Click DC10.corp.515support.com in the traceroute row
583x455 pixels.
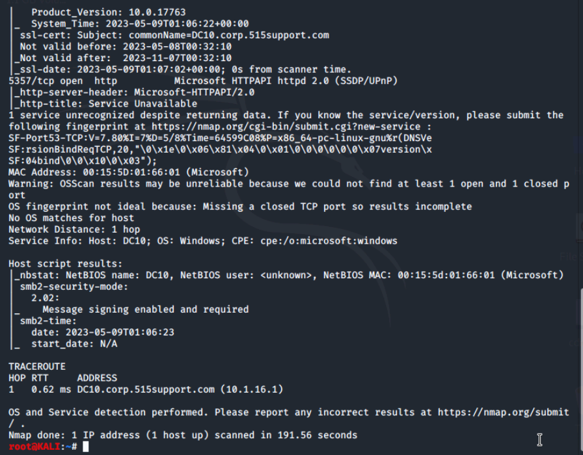point(146,389)
